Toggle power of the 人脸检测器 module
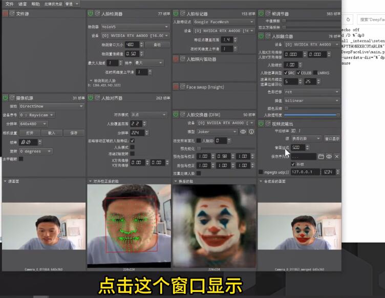This screenshot has width=385, height=298. [90, 13]
